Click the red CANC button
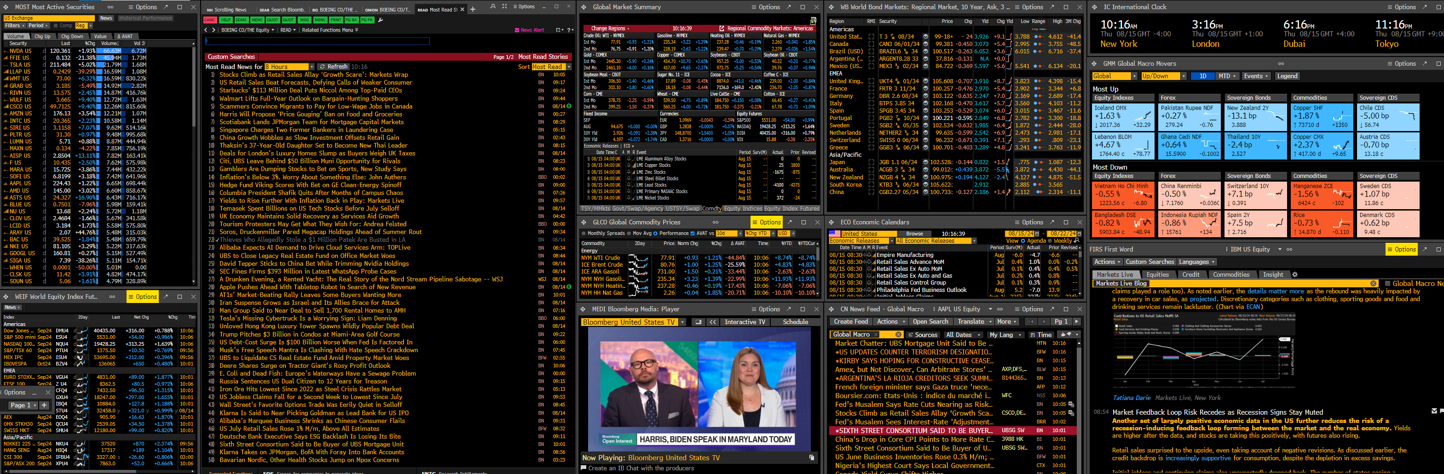The height and width of the screenshot is (474, 1444). pyautogui.click(x=210, y=20)
